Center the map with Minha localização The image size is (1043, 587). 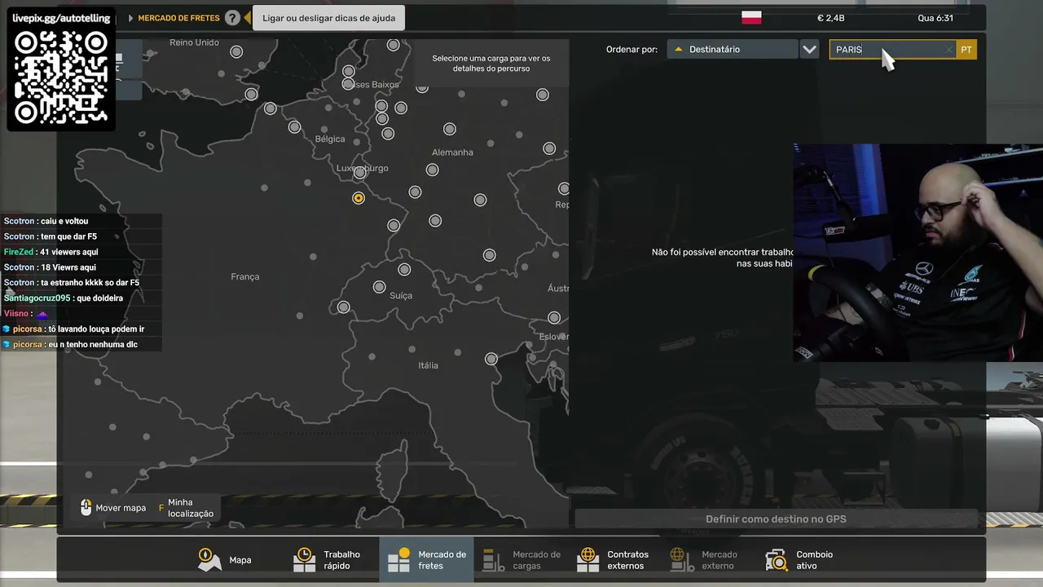(x=187, y=508)
